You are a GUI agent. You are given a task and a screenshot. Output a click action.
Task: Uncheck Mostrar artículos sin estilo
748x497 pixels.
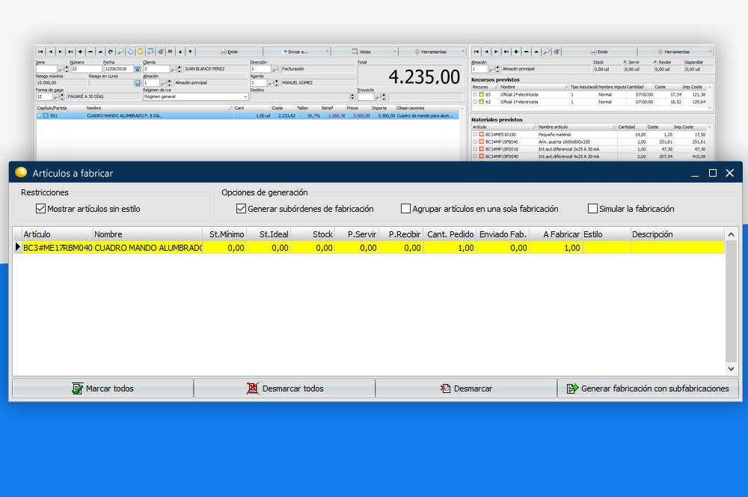(41, 209)
